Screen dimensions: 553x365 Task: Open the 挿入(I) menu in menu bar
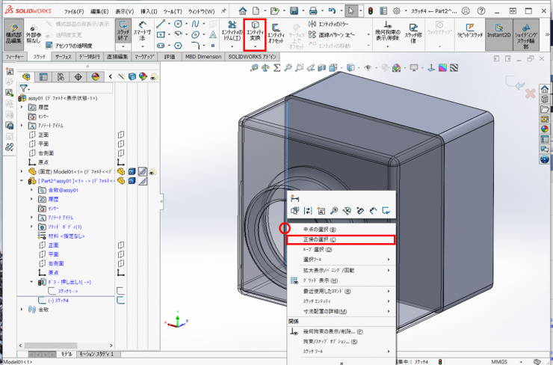(148, 12)
